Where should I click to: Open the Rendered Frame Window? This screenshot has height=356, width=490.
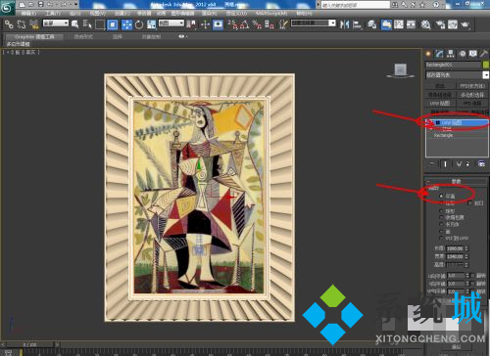pos(453,24)
